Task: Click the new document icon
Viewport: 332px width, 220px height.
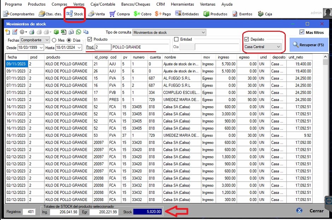Action: coord(8,32)
